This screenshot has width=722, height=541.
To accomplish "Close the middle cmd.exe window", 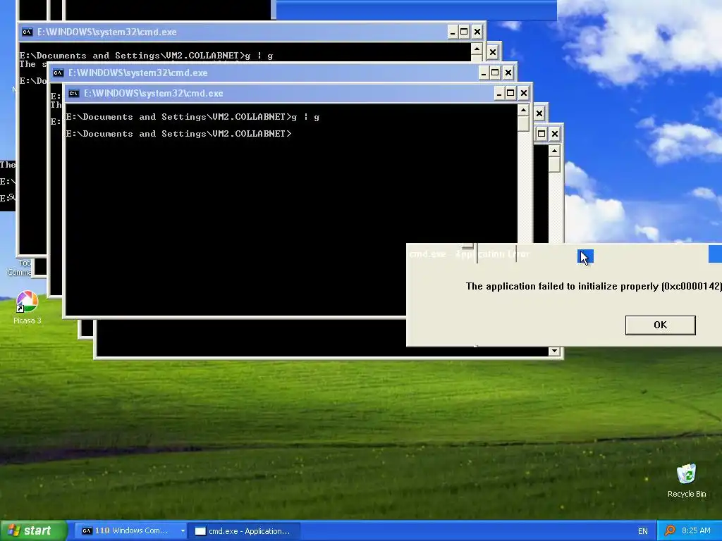I will (508, 73).
